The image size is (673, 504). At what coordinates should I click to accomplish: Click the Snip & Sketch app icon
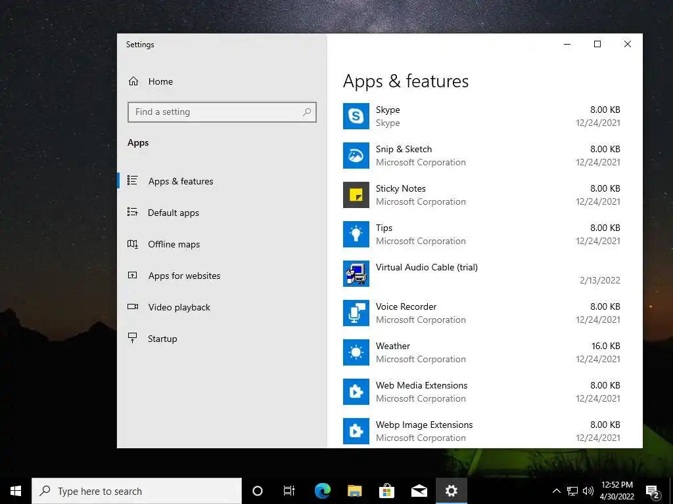356,156
